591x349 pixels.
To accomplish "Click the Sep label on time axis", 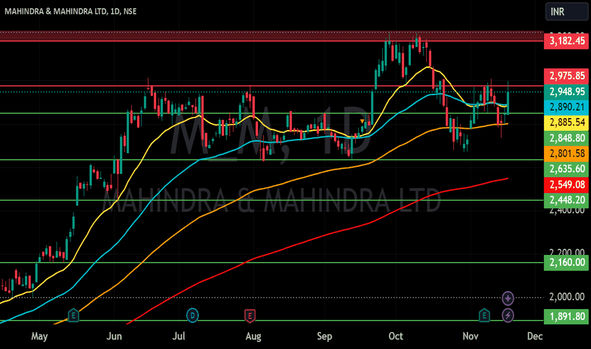I will [x=325, y=336].
